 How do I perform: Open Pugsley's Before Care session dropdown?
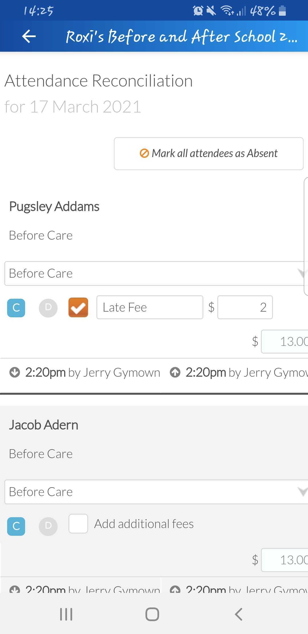click(156, 274)
